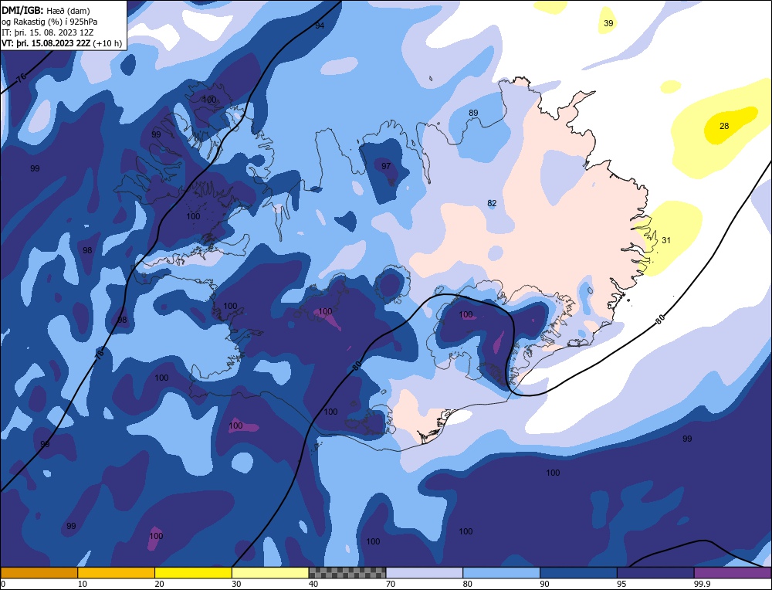Click the 'IT: þri. 15. 08. 2023 12Z' line
The height and width of the screenshot is (590, 772).
[x=47, y=32]
